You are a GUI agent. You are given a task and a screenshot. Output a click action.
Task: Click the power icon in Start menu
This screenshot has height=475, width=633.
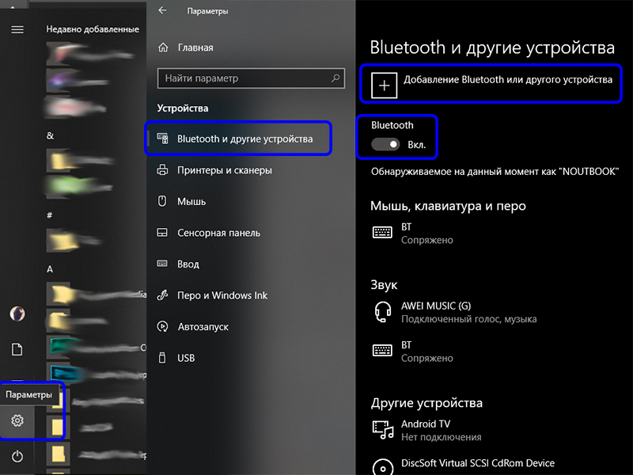click(x=17, y=455)
